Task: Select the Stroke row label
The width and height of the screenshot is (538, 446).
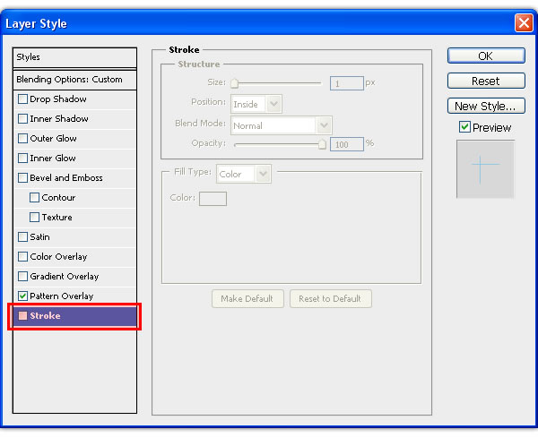Action: (45, 316)
